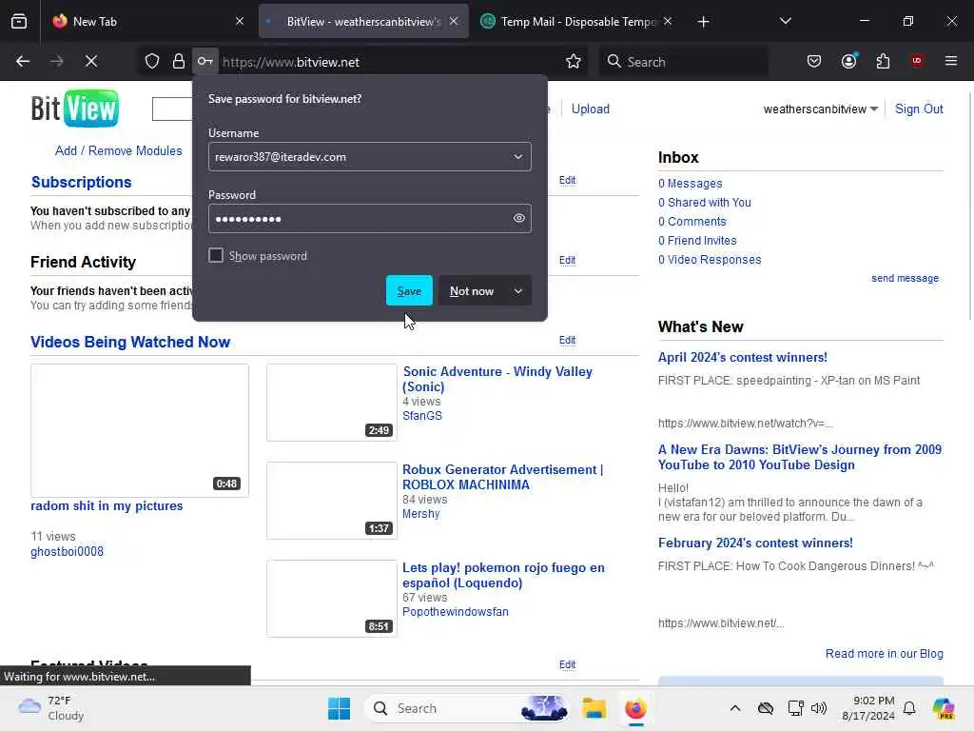Click the password key icon in the address bar
The height and width of the screenshot is (731, 974).
pos(205,62)
